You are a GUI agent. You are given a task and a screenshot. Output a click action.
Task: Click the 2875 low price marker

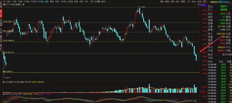coord(8,78)
